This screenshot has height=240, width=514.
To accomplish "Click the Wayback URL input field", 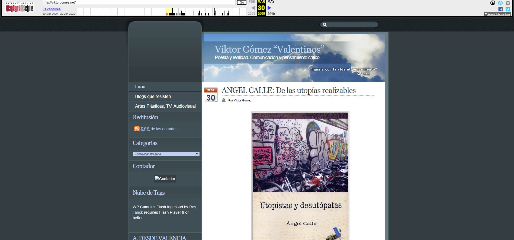I will tap(139, 2).
